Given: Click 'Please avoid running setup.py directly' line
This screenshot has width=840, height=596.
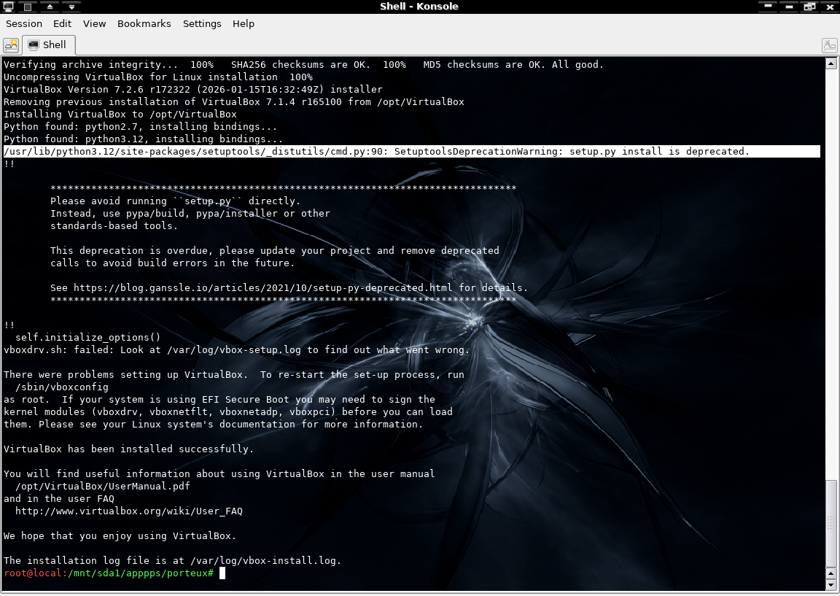Looking at the screenshot, I should pyautogui.click(x=175, y=201).
